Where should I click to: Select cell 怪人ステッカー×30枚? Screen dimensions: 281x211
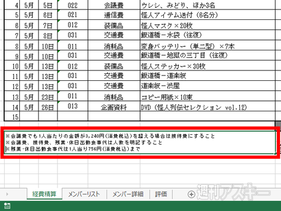click(208, 66)
